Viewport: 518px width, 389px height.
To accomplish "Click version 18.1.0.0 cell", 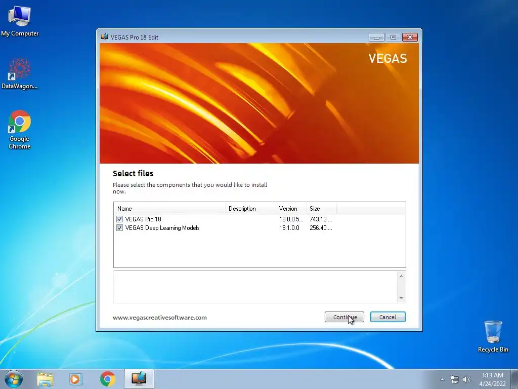I will [x=289, y=227].
